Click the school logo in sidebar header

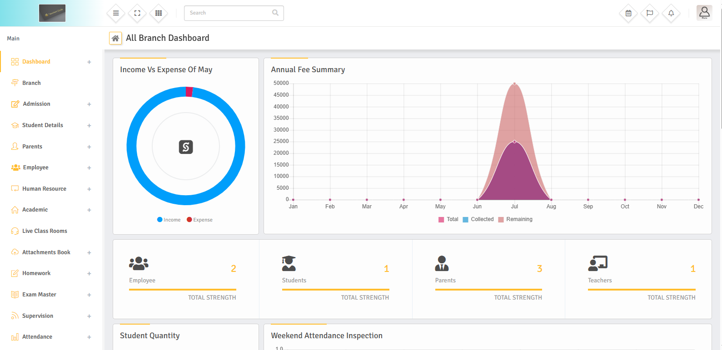52,13
